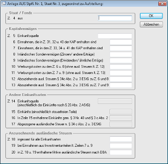This screenshot has height=164, width=168.
Task: Select field for line 6 Einnahmen Z. 31, 32
Action: pos(121,42)
